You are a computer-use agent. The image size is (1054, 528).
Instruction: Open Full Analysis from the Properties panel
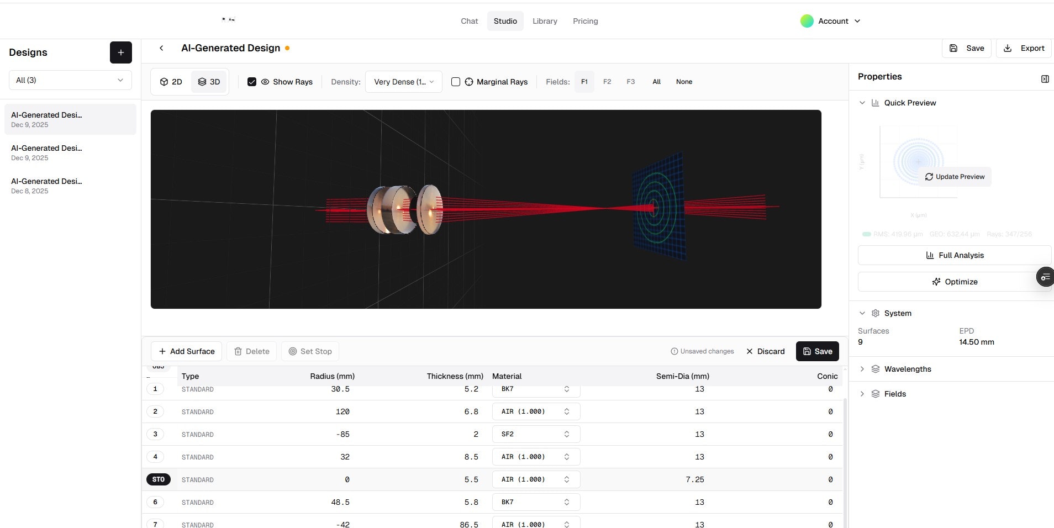(955, 255)
